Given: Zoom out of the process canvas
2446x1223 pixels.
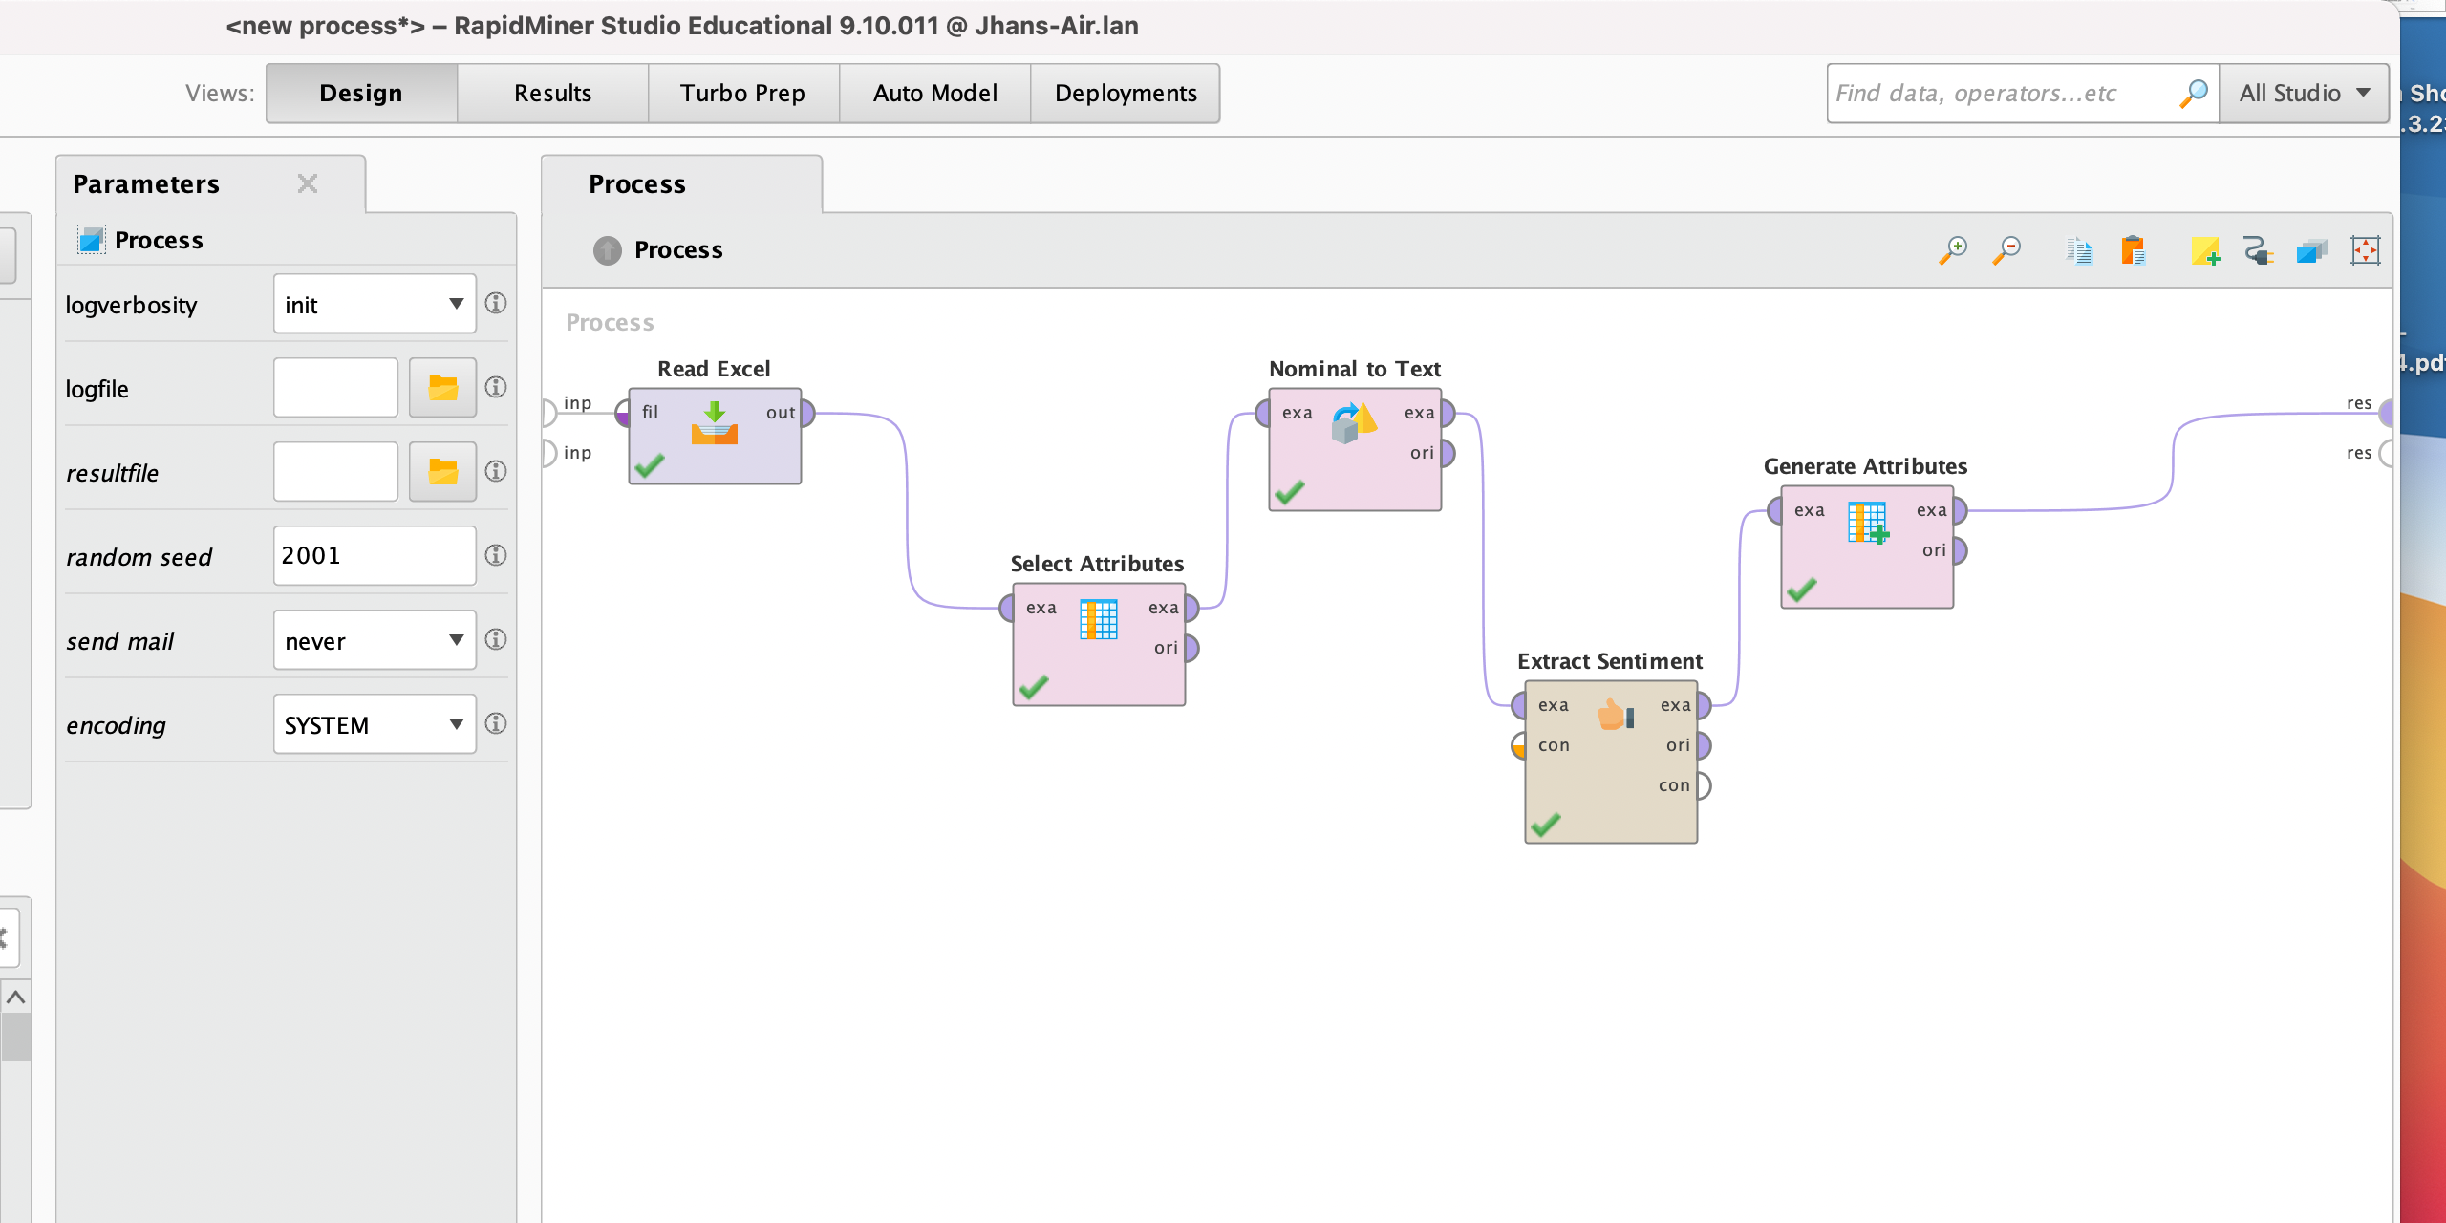Looking at the screenshot, I should [x=2006, y=251].
